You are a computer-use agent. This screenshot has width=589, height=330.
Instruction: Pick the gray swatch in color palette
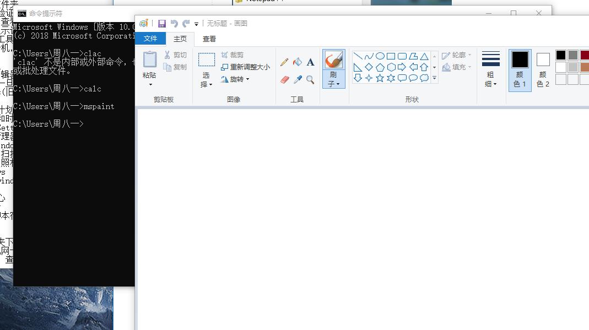tap(573, 55)
